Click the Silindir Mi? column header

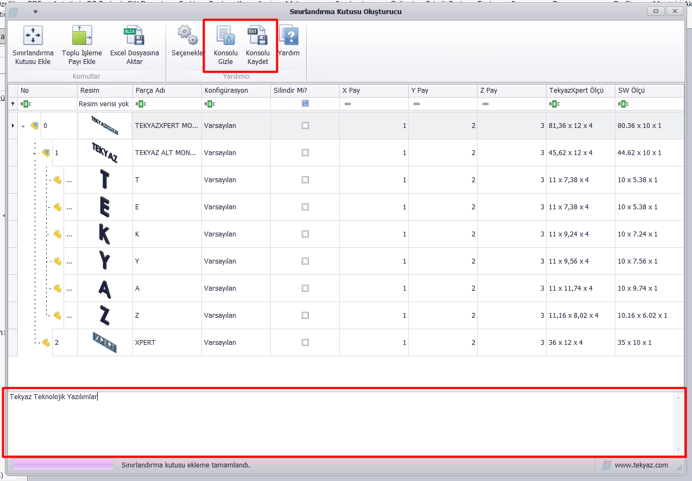point(305,91)
